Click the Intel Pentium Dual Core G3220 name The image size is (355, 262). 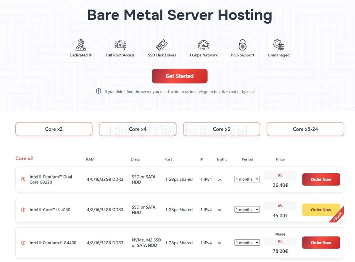point(51,179)
